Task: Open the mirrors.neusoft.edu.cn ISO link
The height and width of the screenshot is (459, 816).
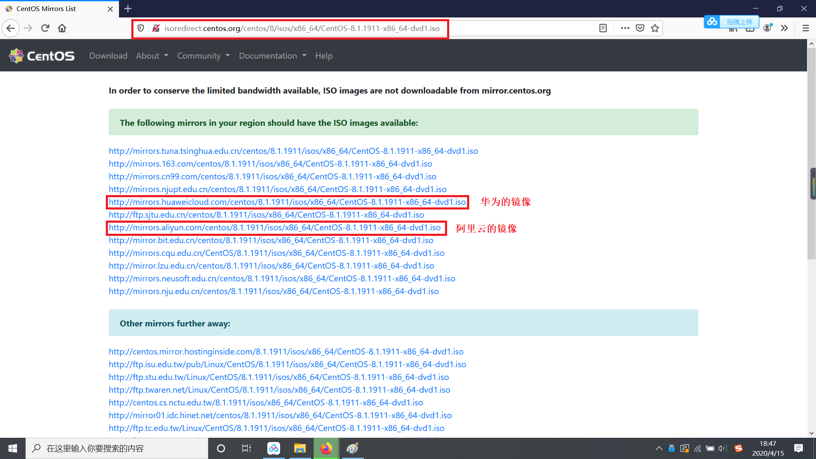Action: tap(282, 278)
